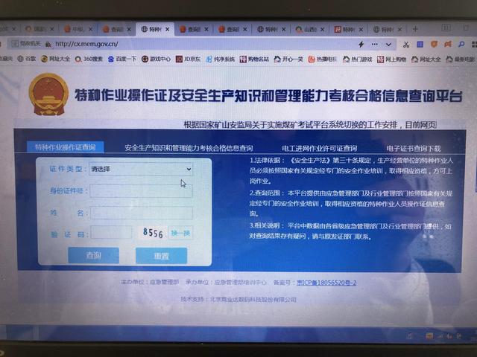Click the 证件类型 field label

[x=66, y=169]
